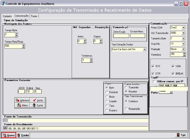This screenshot has width=190, height=139.
Task: Click the application icon in title bar
Action: click(x=3, y=3)
